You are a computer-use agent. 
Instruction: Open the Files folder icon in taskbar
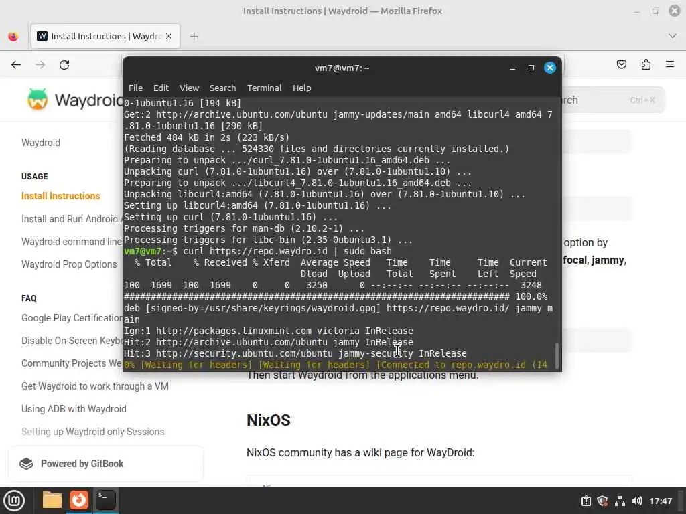tap(52, 500)
